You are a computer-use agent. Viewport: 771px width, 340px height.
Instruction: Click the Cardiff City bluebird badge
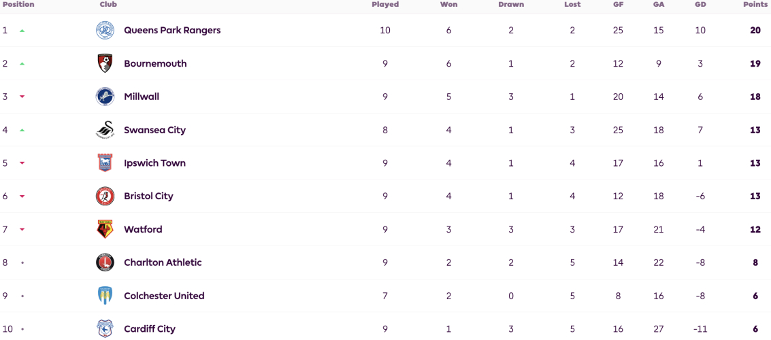(105, 328)
